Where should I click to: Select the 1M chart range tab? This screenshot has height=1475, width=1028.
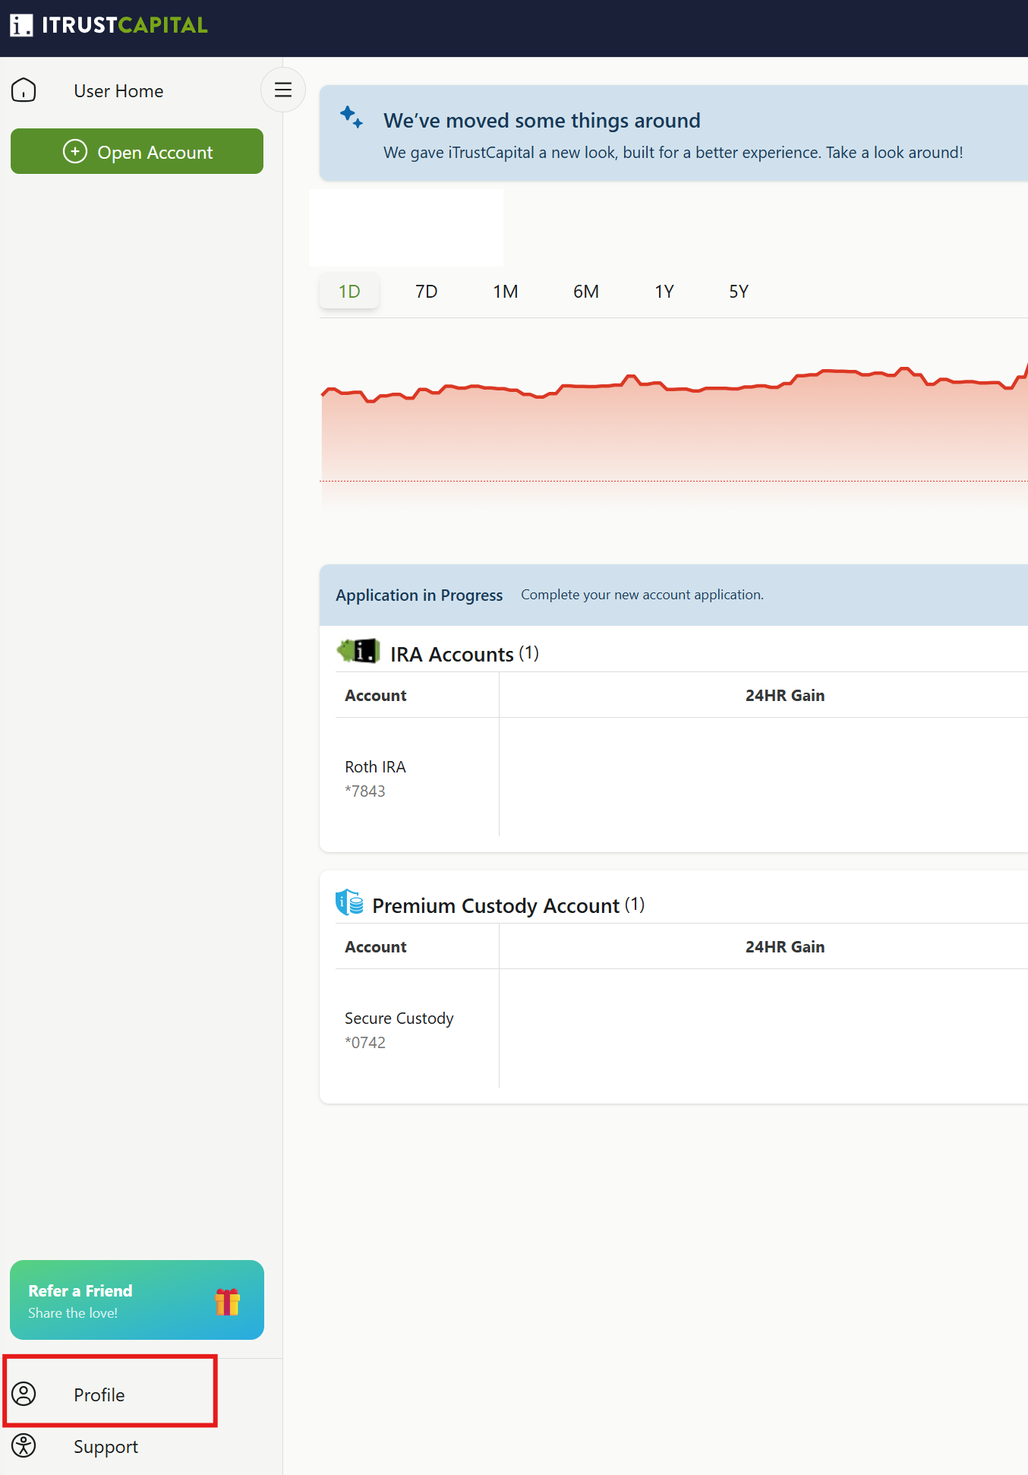click(x=506, y=292)
